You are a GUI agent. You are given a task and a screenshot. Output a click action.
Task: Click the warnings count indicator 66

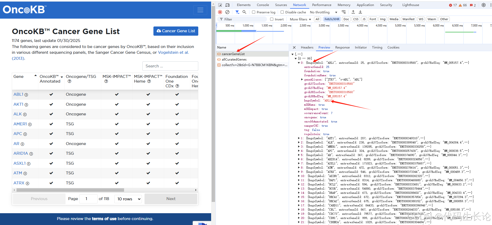pyautogui.click(x=463, y=5)
